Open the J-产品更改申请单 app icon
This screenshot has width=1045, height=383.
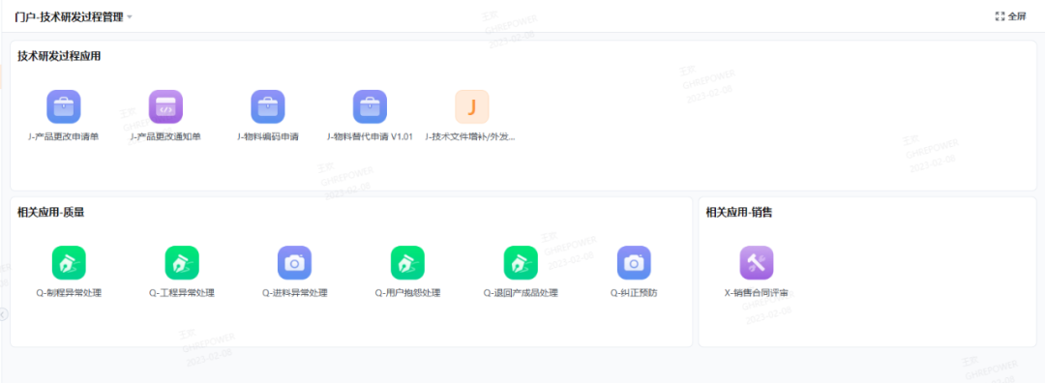pos(63,106)
